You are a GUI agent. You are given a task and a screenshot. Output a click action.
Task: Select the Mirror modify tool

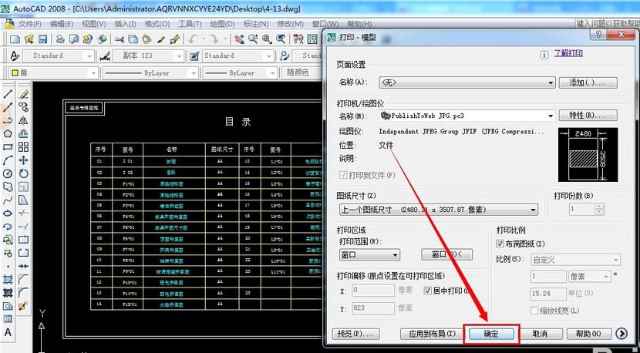[x=24, y=121]
